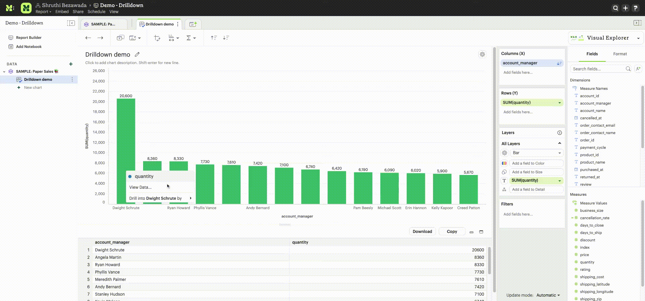The height and width of the screenshot is (301, 645).
Task: Click Add Notebook in the sidebar
Action: (29, 47)
